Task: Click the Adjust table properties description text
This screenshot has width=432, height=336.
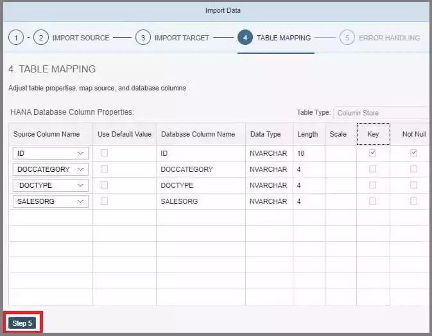Action: [97, 88]
